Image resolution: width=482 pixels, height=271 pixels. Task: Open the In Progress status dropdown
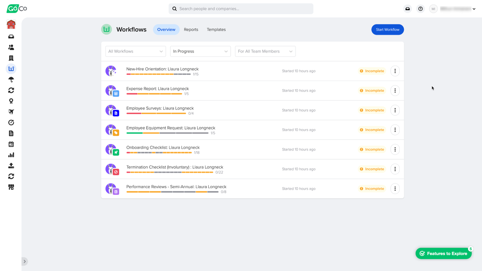[200, 51]
